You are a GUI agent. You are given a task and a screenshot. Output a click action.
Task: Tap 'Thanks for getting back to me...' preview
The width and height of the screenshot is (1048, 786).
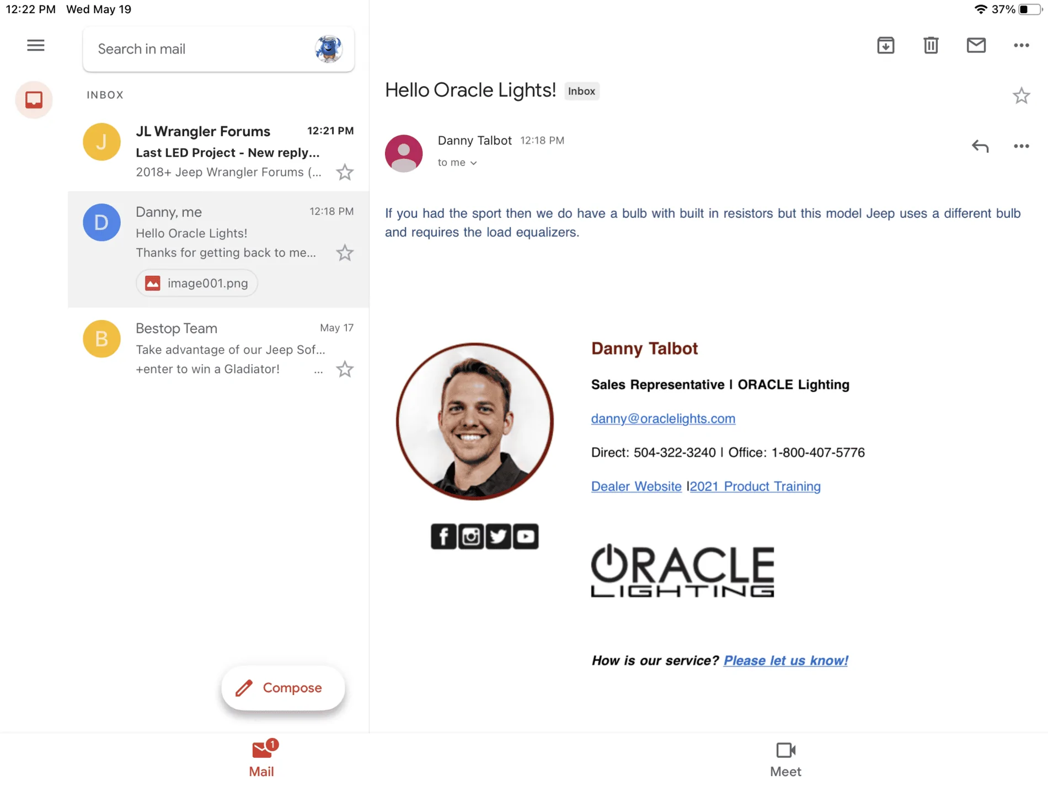(x=226, y=253)
